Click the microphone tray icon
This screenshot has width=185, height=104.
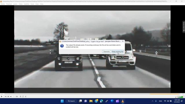coord(156,101)
